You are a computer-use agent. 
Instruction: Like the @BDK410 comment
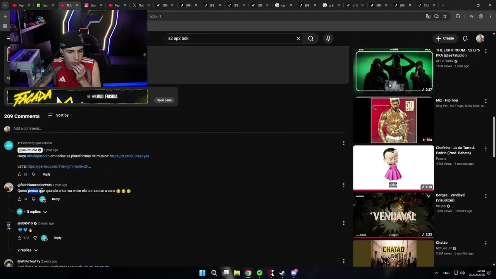[x=20, y=238]
